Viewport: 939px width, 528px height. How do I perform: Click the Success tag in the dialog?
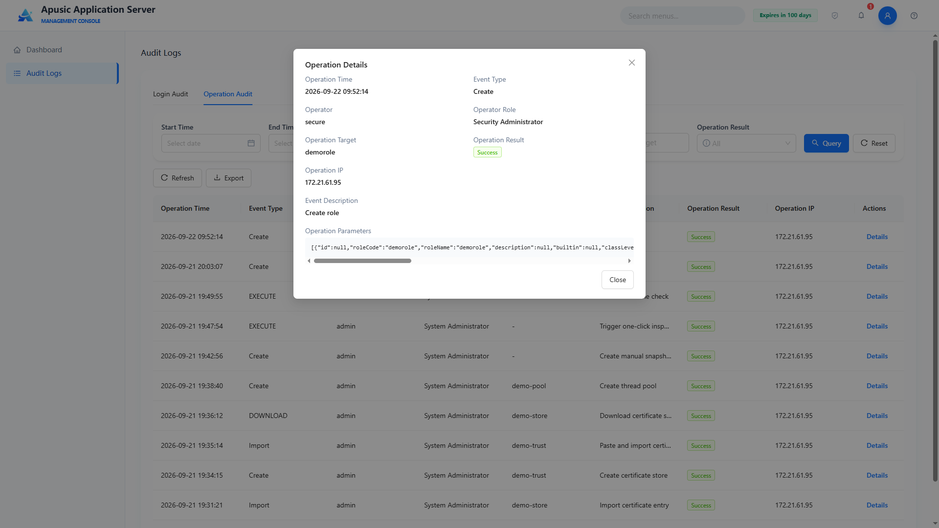pos(487,153)
